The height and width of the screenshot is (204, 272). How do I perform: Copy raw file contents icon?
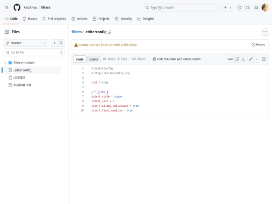[x=237, y=59]
